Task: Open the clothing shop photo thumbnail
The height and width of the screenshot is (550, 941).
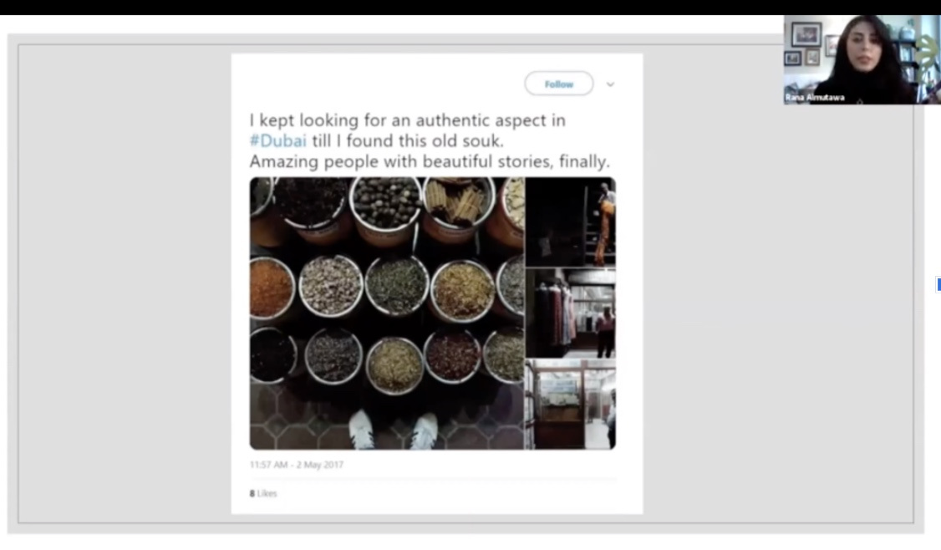Action: (x=571, y=313)
